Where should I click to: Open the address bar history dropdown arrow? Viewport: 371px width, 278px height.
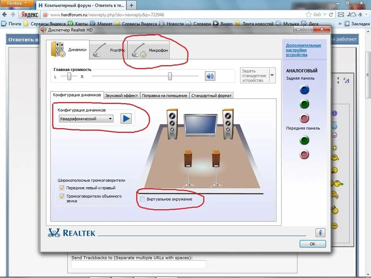tap(325, 14)
